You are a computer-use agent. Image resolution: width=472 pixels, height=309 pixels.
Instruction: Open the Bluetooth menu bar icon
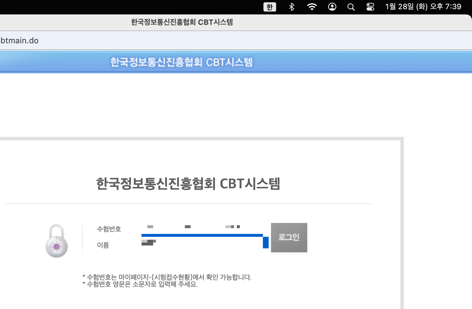[291, 7]
